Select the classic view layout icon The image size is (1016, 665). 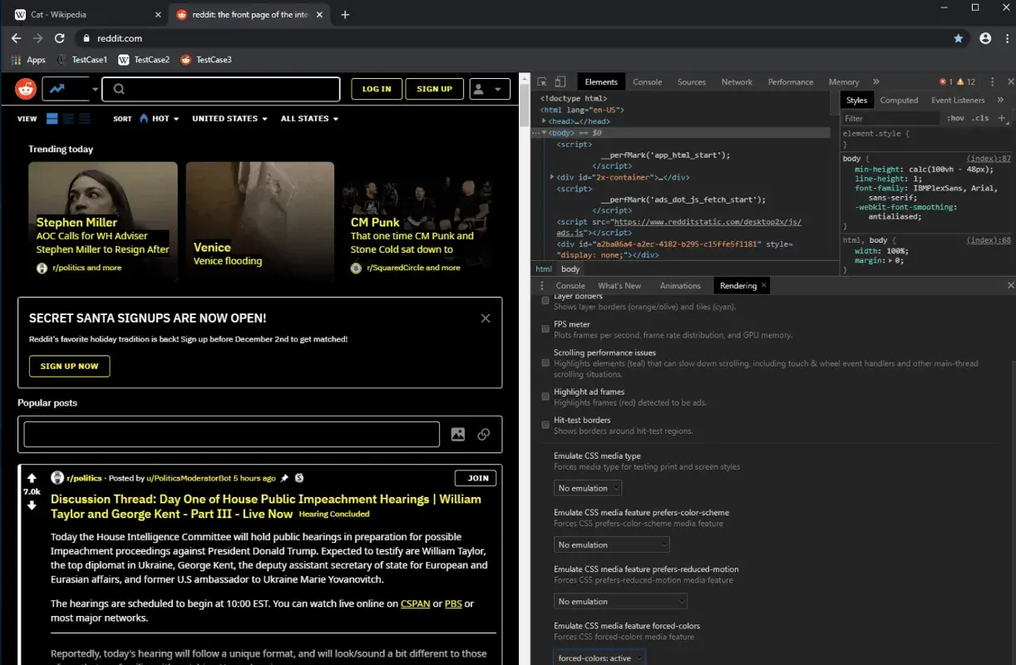[68, 119]
